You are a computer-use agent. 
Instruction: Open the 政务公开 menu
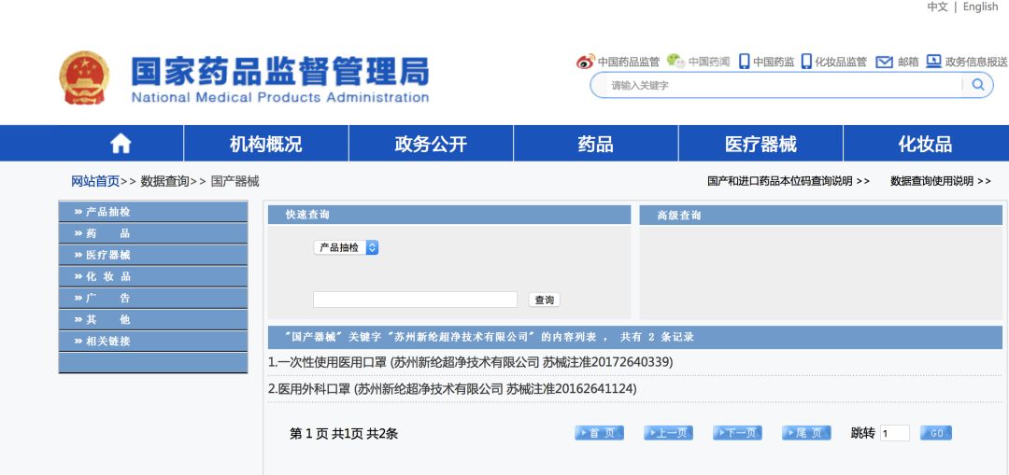431,144
